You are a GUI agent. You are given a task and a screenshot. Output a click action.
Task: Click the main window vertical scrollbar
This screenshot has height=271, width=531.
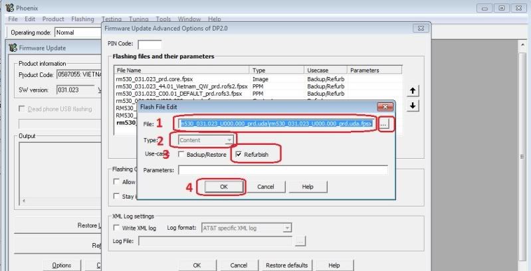522,155
